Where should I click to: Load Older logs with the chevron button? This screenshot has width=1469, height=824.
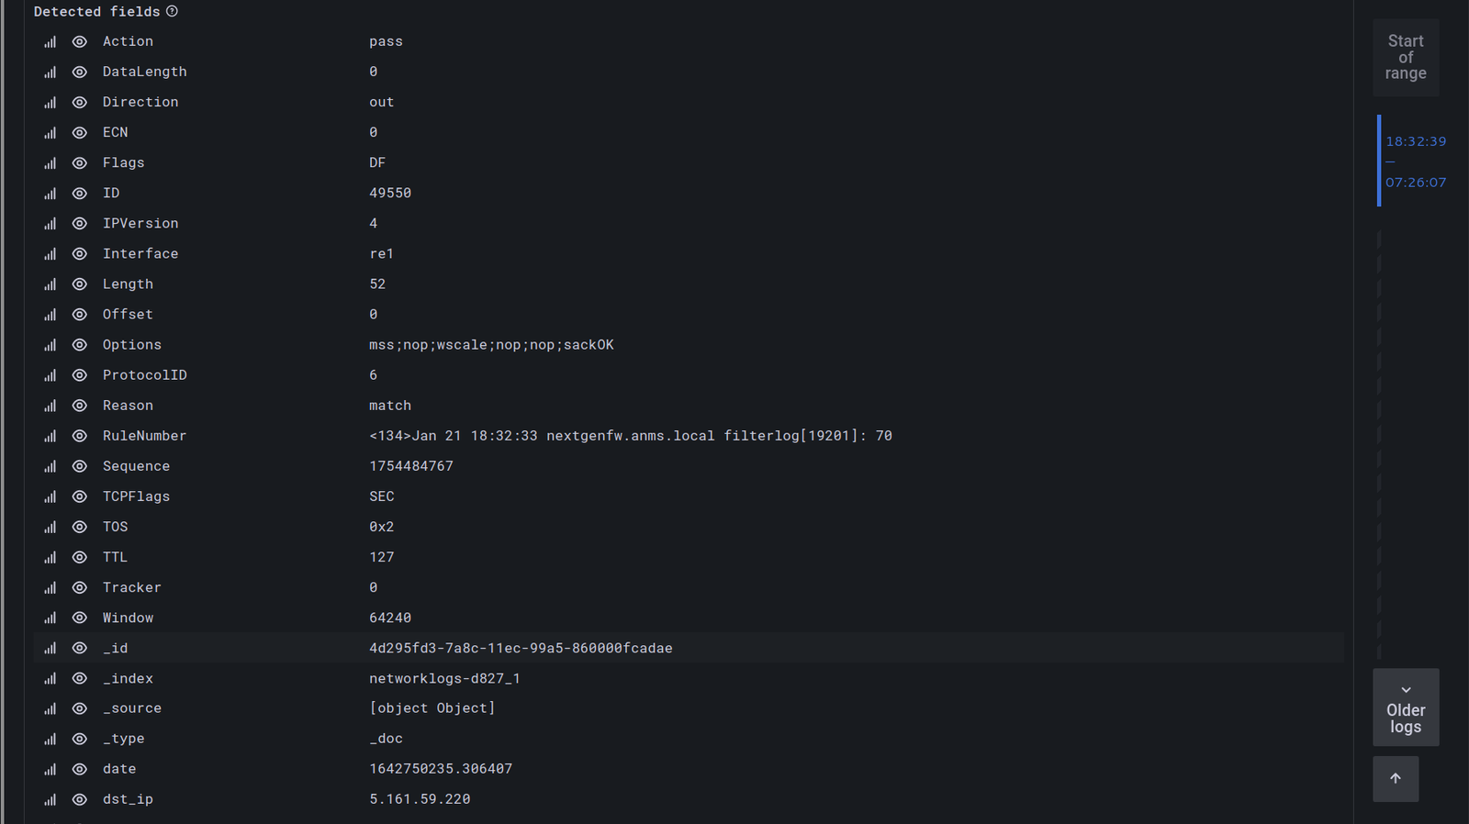(1406, 707)
